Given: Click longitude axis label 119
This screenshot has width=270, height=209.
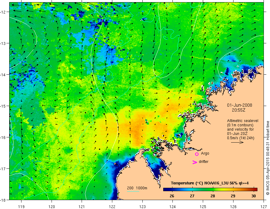Looking at the screenshot, I should point(21,207).
